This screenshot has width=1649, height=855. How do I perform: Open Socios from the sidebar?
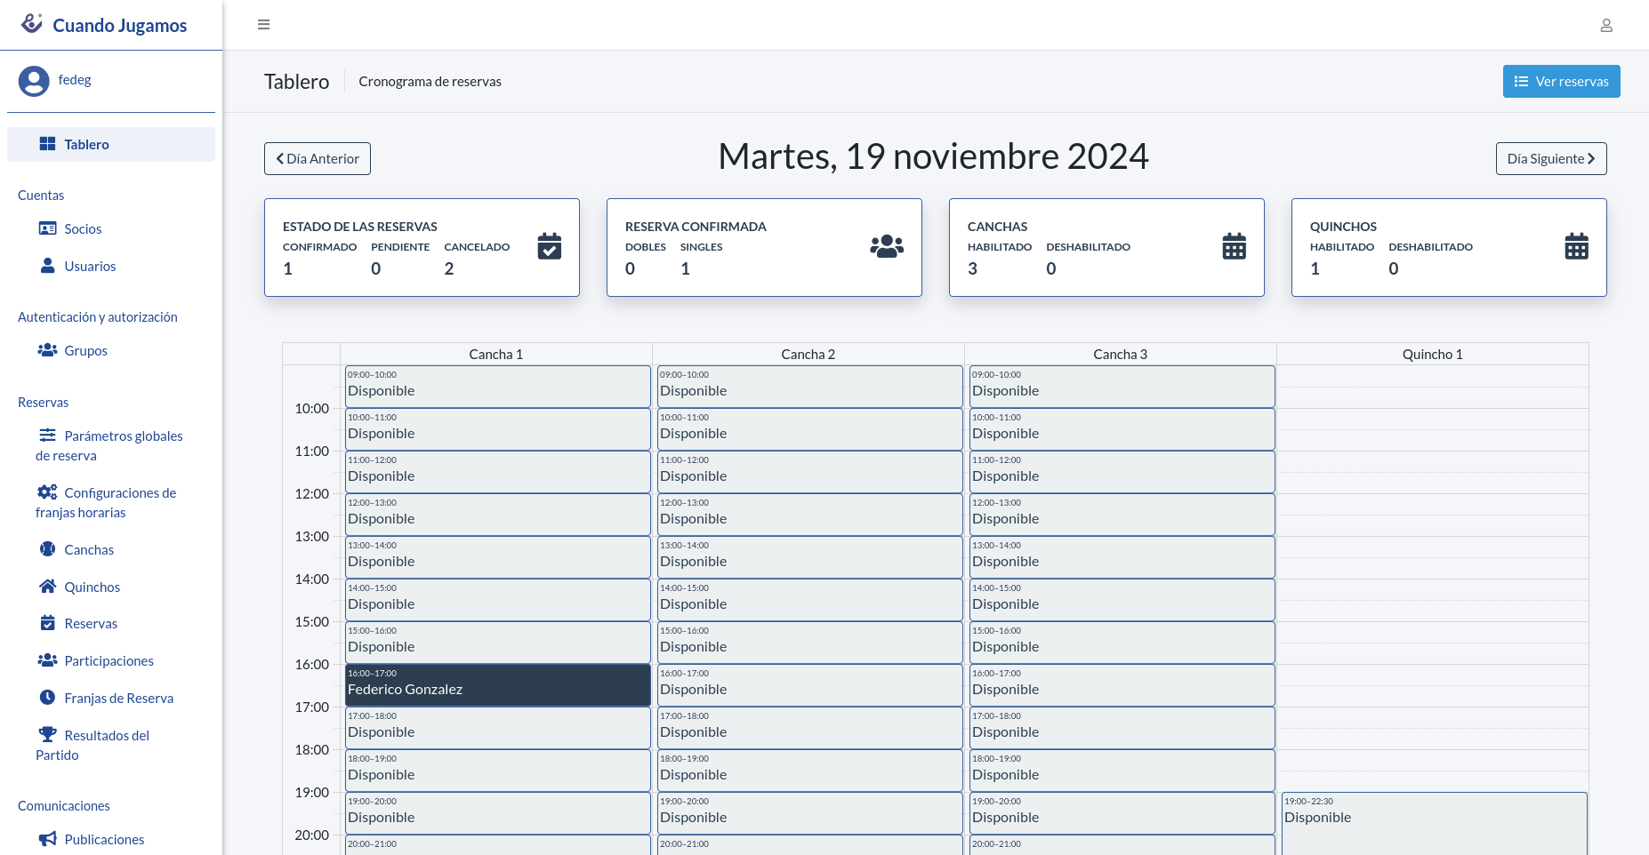83,229
